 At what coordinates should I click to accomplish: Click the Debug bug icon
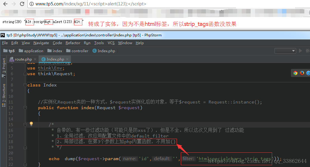(308, 51)
